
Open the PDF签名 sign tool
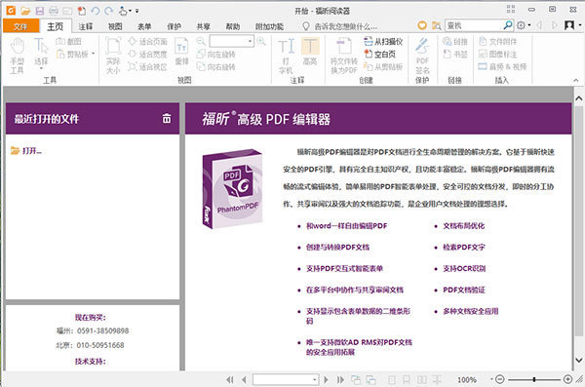click(x=422, y=56)
